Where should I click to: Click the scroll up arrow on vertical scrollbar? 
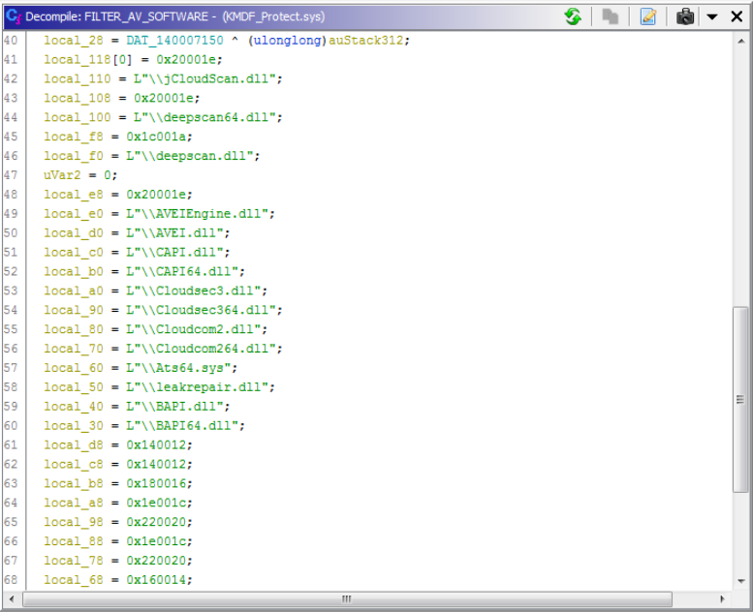740,39
